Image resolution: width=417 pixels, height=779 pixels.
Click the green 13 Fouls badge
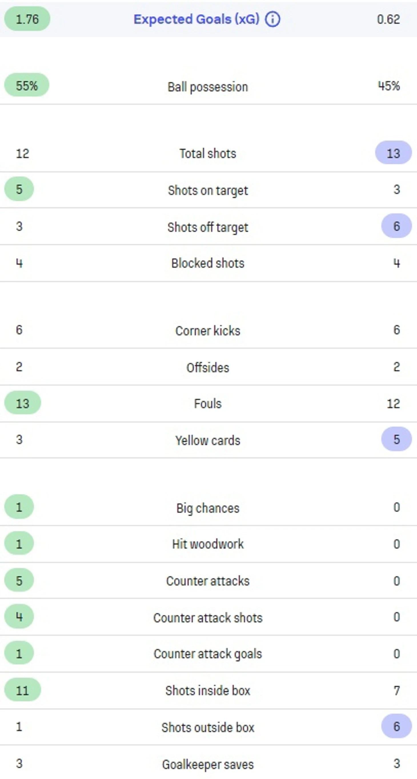(23, 403)
